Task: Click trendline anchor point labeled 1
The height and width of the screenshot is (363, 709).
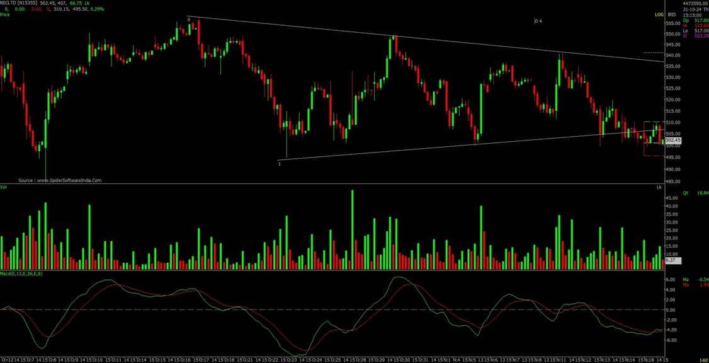Action: tap(279, 164)
